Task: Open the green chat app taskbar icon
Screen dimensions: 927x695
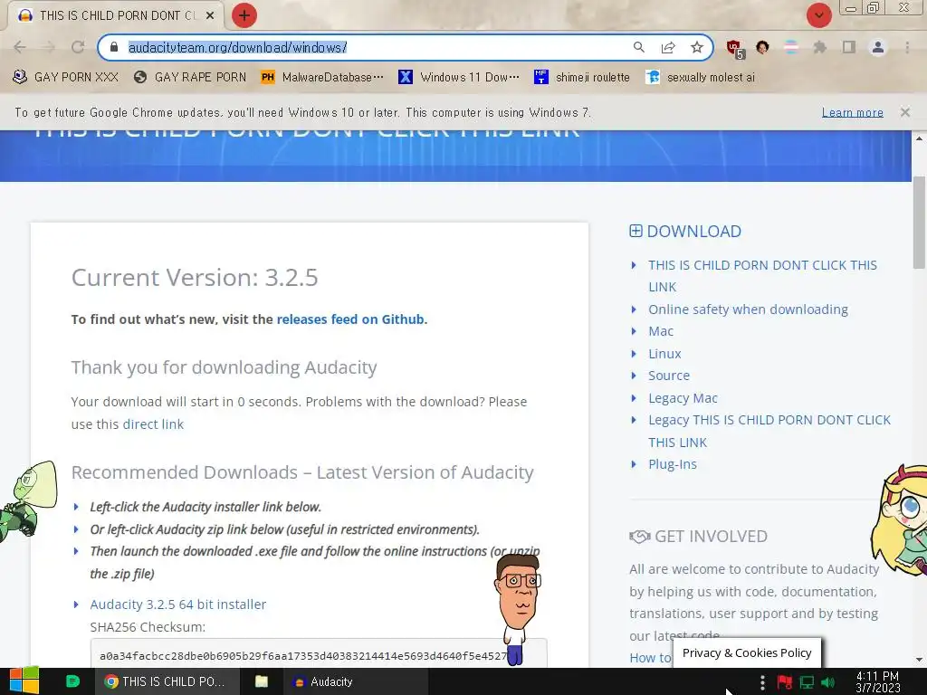Action: (x=72, y=681)
